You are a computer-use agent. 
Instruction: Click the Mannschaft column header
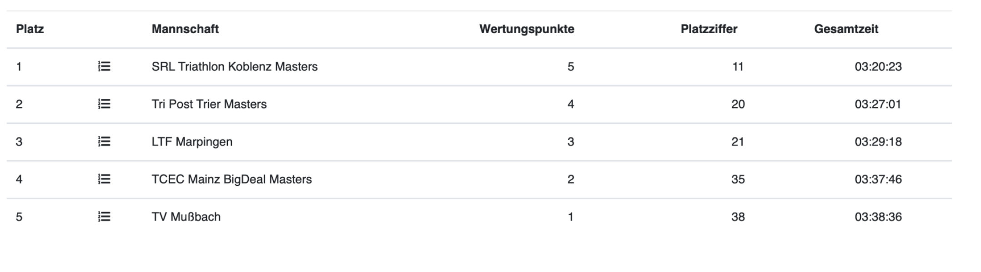[x=185, y=29]
